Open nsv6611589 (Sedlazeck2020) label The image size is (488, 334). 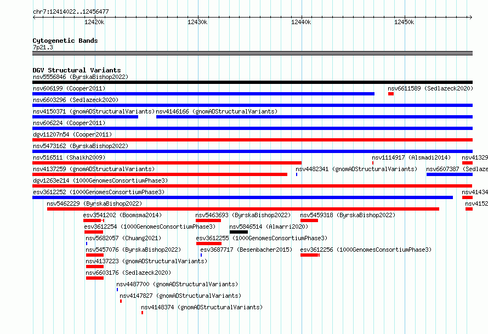430,88
